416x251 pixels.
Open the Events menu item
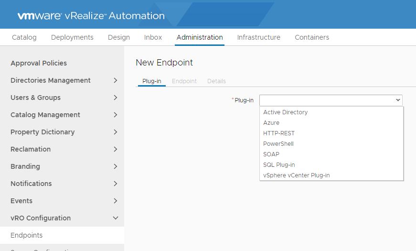click(x=21, y=201)
